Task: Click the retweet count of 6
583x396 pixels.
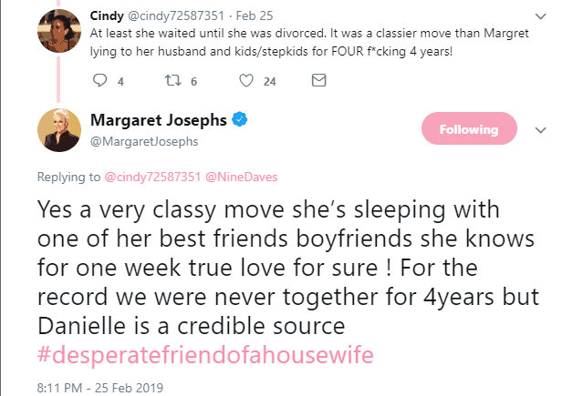Action: pos(194,81)
